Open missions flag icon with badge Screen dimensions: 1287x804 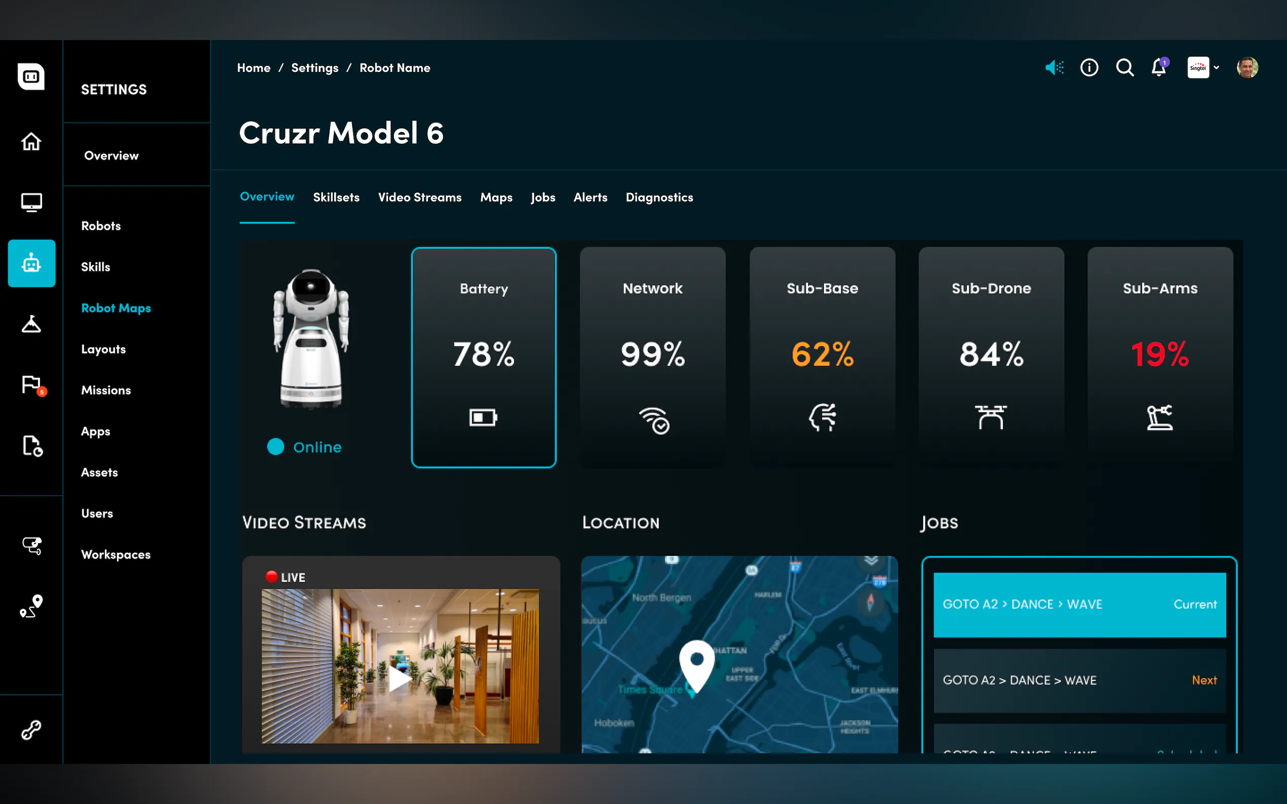(x=32, y=384)
